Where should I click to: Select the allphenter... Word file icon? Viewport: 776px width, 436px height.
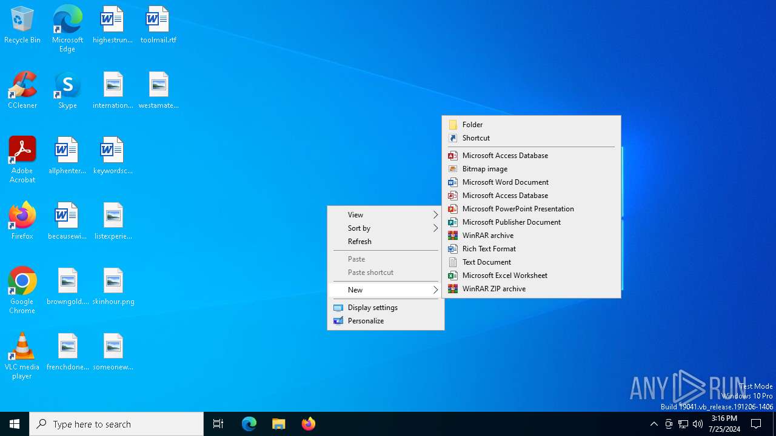pyautogui.click(x=67, y=156)
